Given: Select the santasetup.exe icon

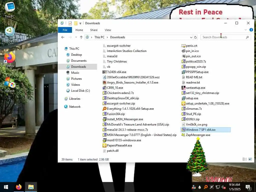Looking at the screenshot, I should tap(183, 88).
